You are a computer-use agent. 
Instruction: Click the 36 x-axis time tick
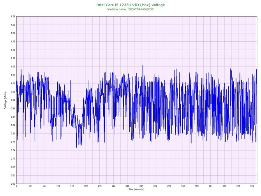30,186
